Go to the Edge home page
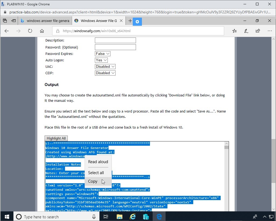The width and height of the screenshot is (276, 221). [x=42, y=31]
